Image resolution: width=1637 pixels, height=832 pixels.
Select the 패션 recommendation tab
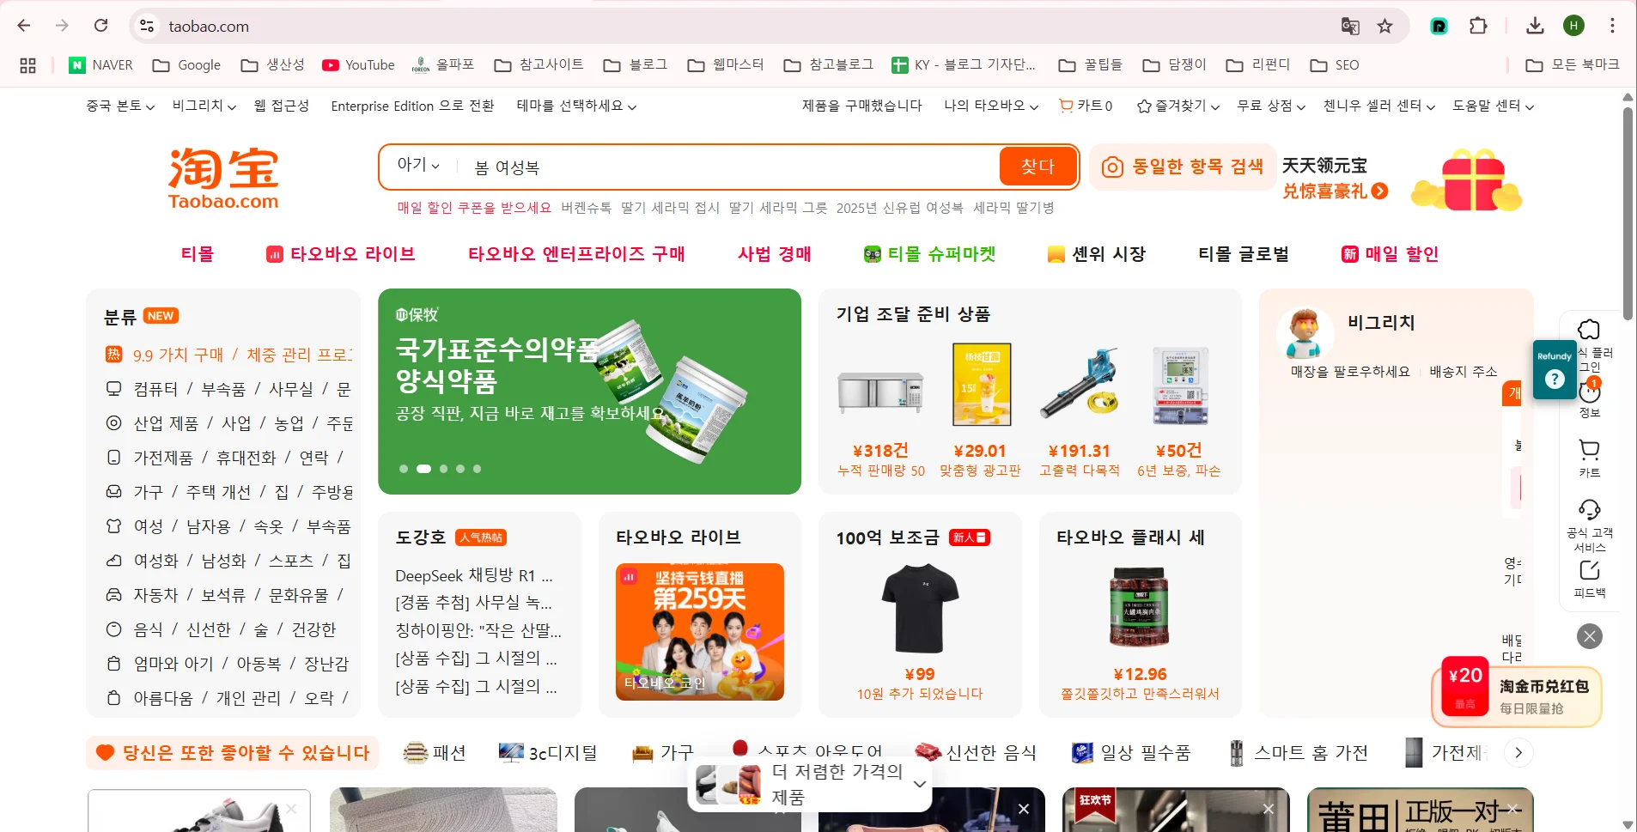pyautogui.click(x=435, y=753)
